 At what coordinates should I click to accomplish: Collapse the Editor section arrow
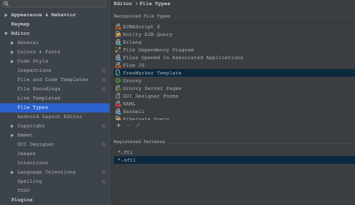(x=6, y=34)
